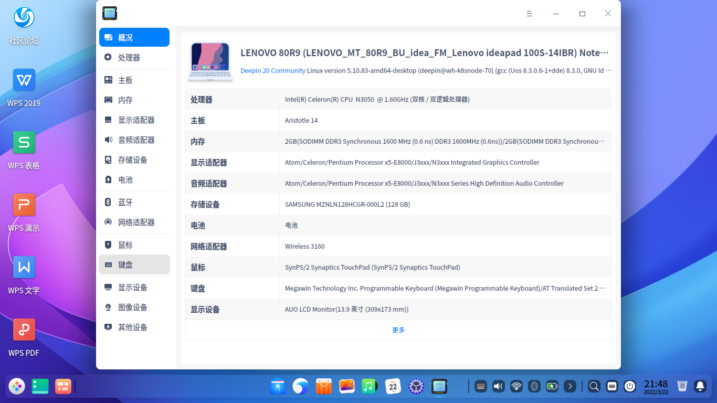717x403 pixels.
Task: Click the SynPS/2 Synaptics TouchPad value
Action: click(373, 268)
